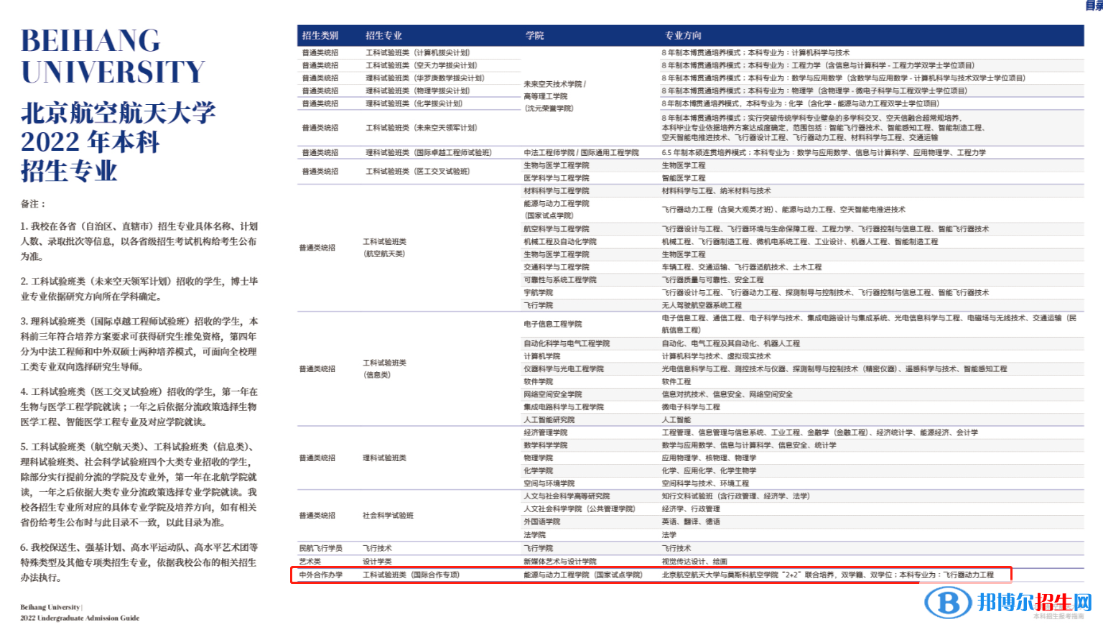Click 人工智能研究院 in college column
This screenshot has width=1103, height=632.
[x=549, y=419]
